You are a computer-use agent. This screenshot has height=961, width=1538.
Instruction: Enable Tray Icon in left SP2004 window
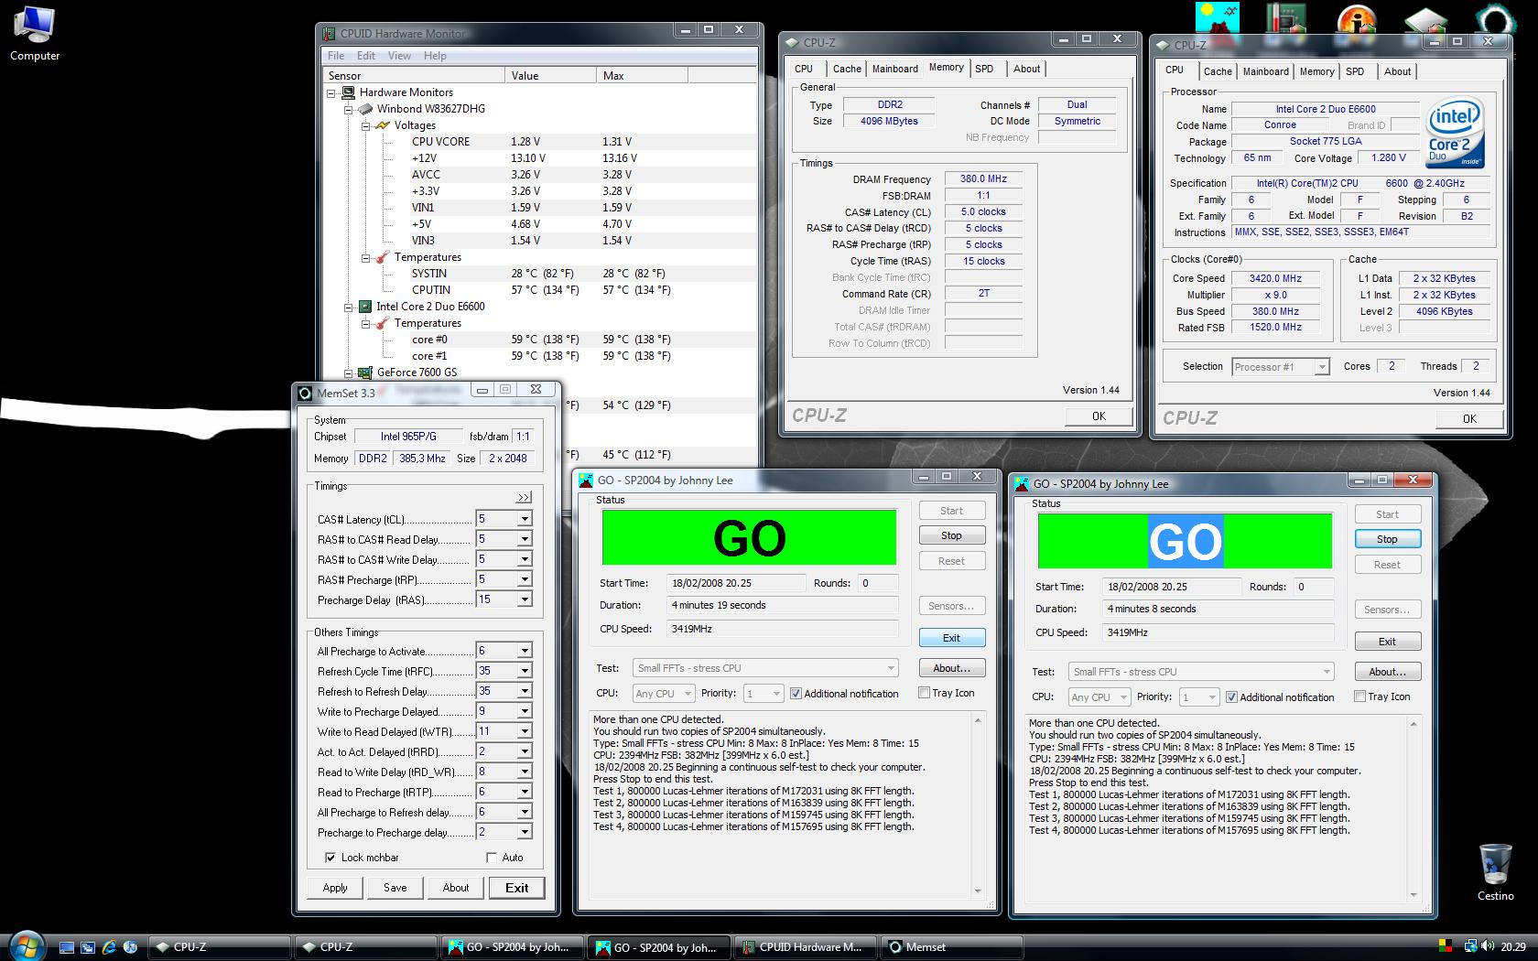(x=924, y=693)
